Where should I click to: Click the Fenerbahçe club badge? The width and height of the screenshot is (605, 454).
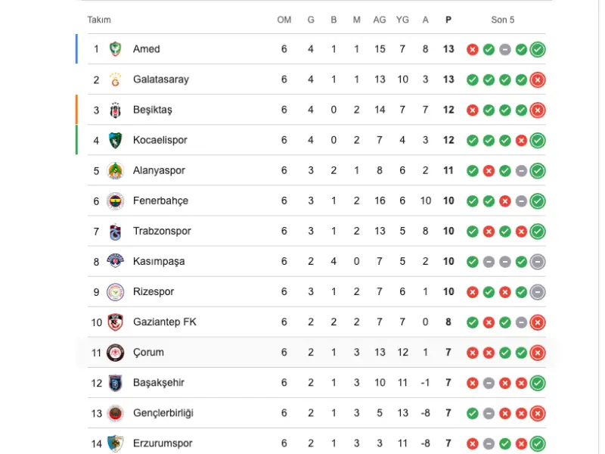[116, 201]
